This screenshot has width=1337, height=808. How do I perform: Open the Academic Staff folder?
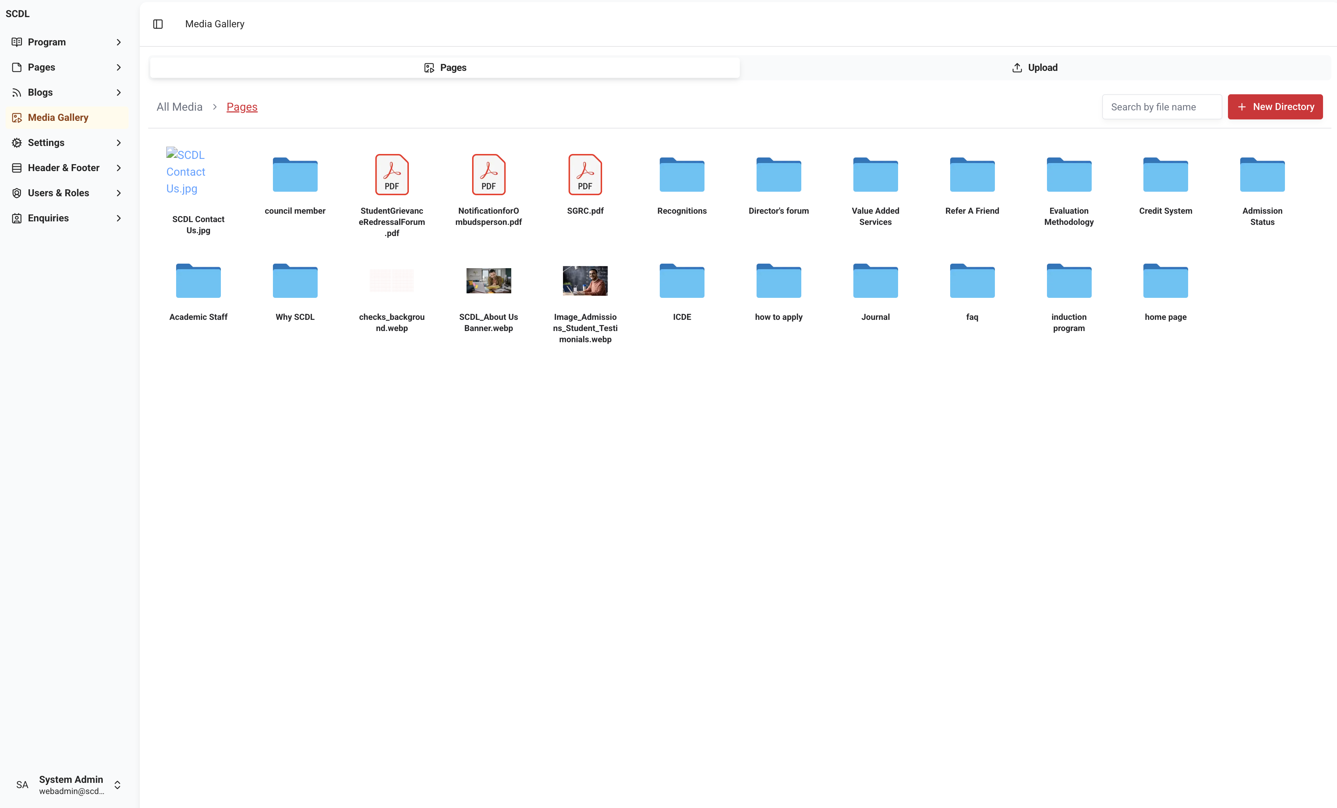(198, 281)
